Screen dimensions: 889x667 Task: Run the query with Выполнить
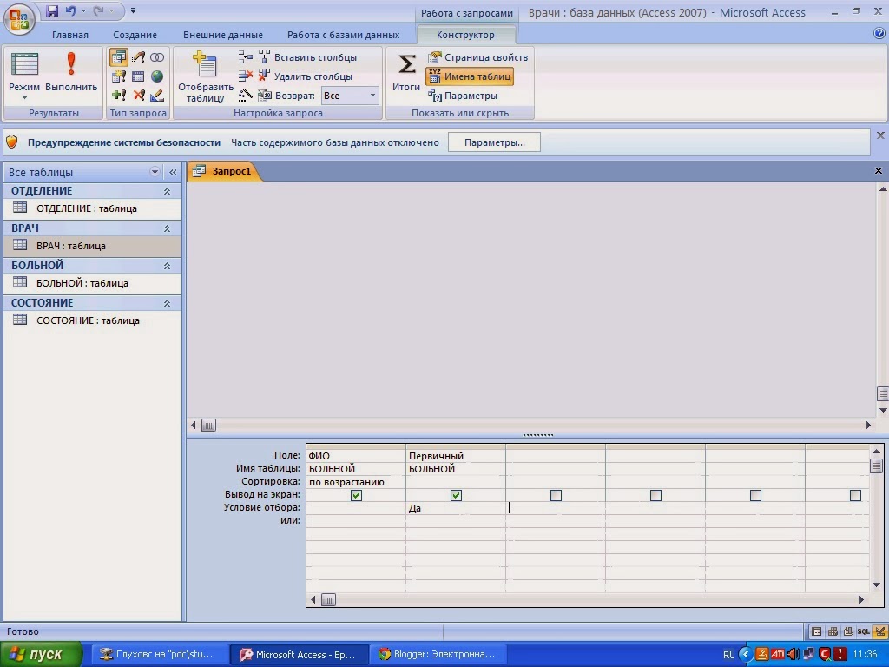tap(71, 73)
